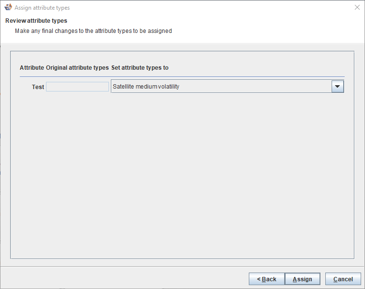Open the Satellite medium volatility combo box
The width and height of the screenshot is (365, 289).
tap(221, 87)
